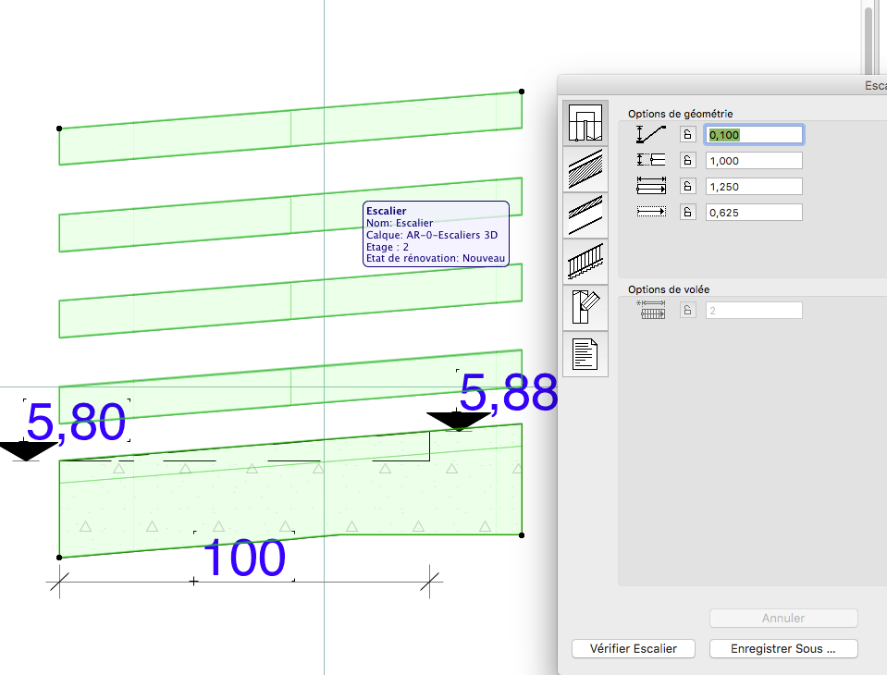
Task: Click the black elevation marker below 5,88
Action: click(458, 422)
